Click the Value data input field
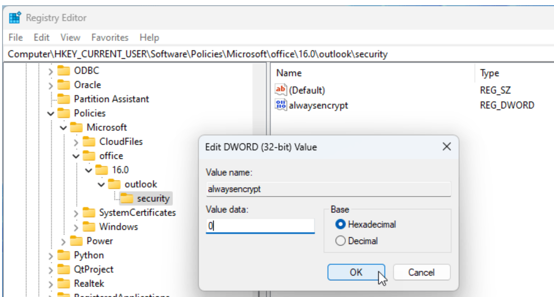Viewport: 554px width, 297px height. (260, 226)
